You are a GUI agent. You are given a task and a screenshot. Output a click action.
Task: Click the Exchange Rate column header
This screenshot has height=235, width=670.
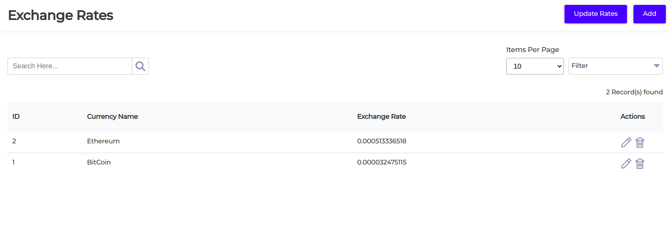pos(381,116)
